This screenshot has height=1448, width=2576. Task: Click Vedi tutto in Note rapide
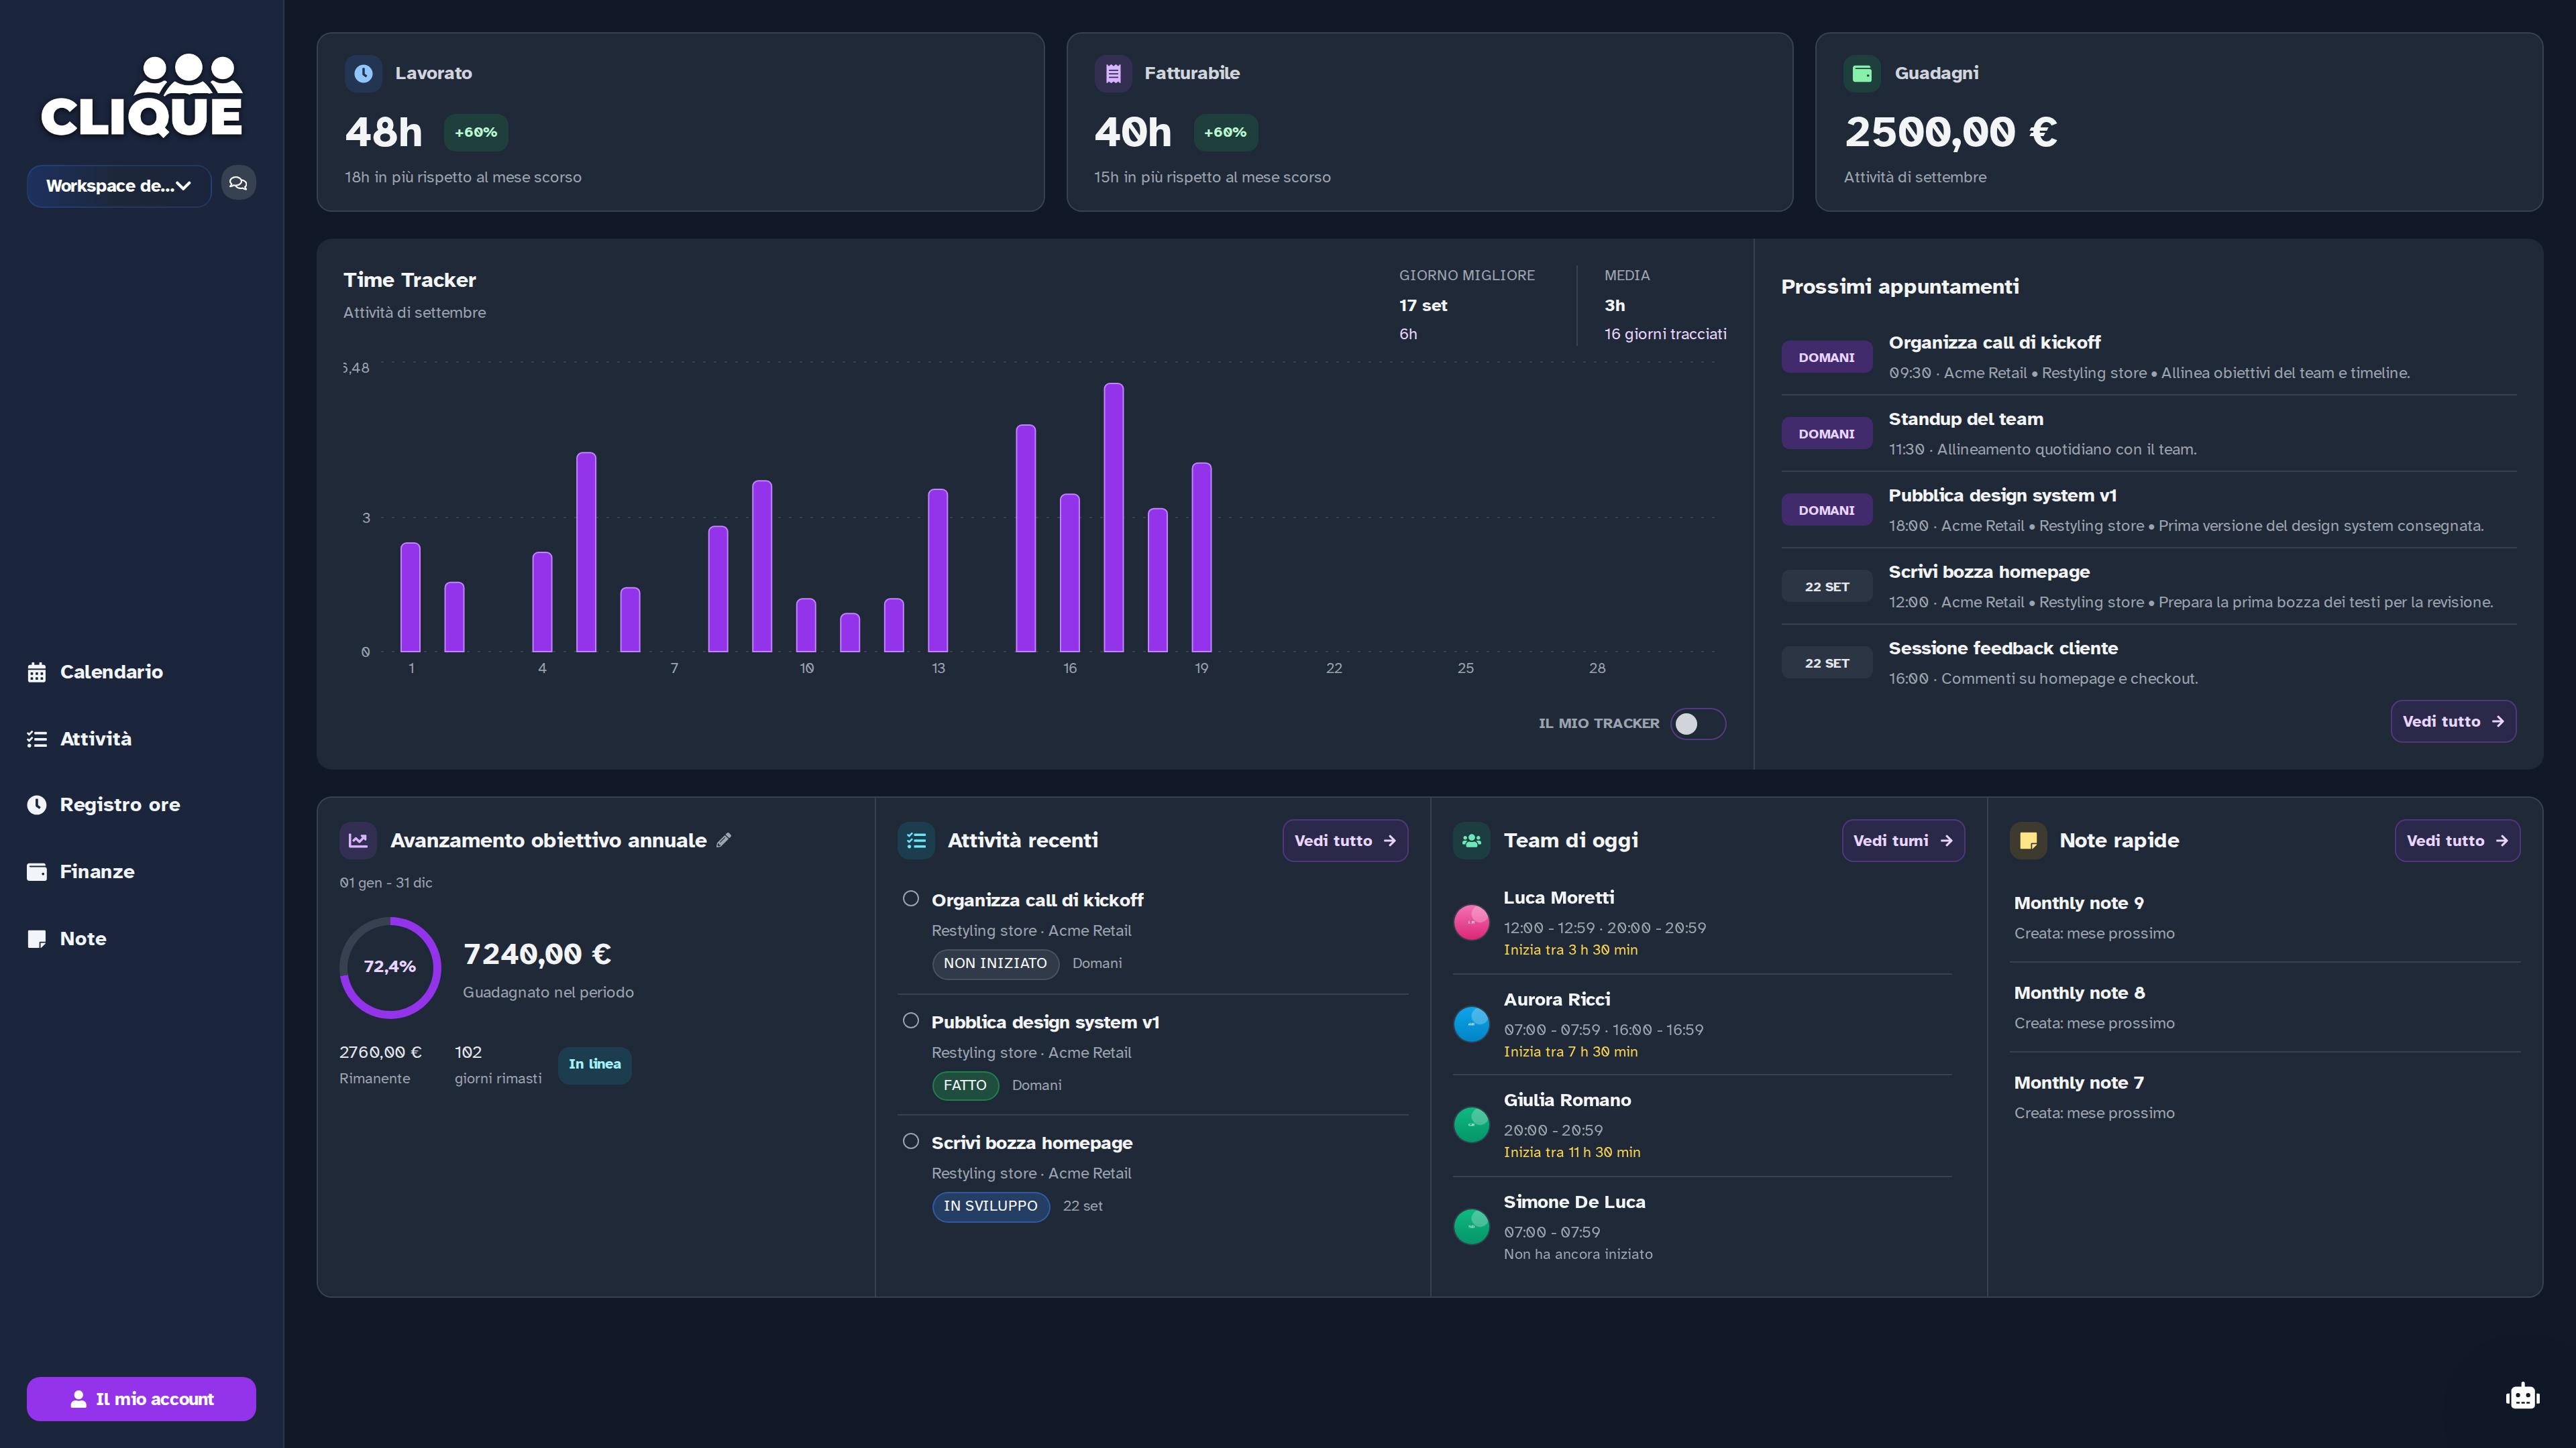[x=2457, y=841]
